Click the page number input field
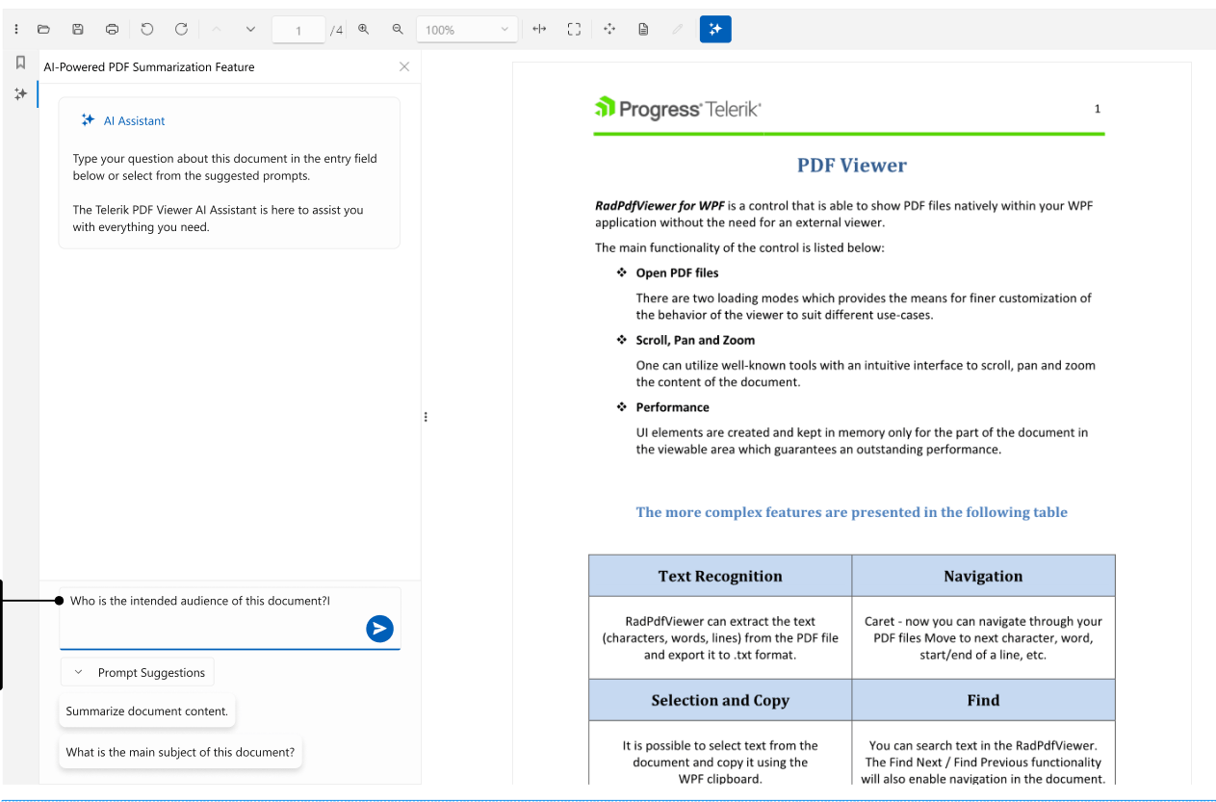1216x802 pixels. (x=298, y=31)
